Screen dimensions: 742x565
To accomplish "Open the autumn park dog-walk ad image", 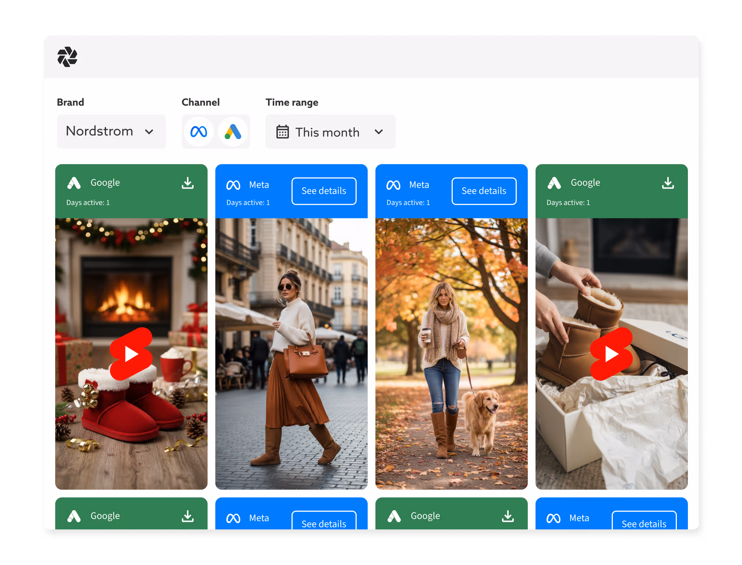I will pyautogui.click(x=451, y=353).
